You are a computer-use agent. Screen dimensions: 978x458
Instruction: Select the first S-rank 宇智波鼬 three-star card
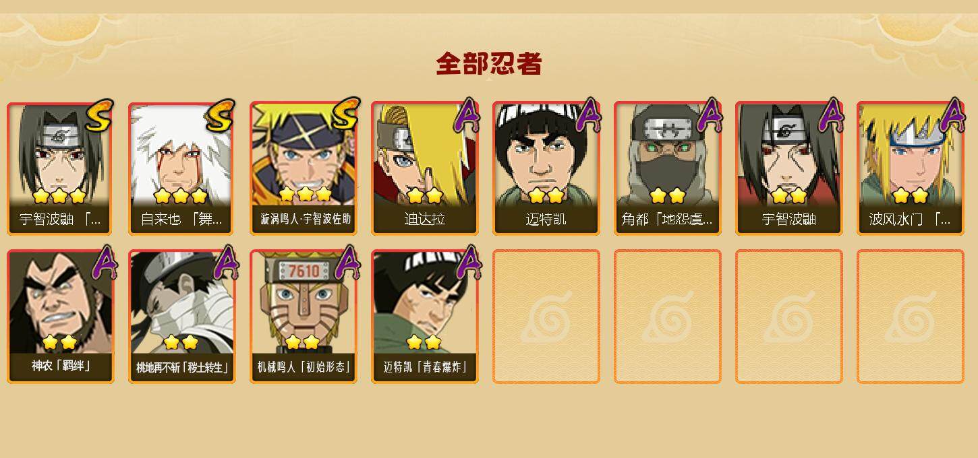(x=60, y=168)
